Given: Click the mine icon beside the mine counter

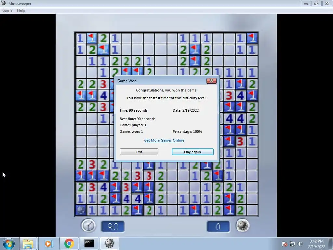Looking at the screenshot, I should 243,226.
